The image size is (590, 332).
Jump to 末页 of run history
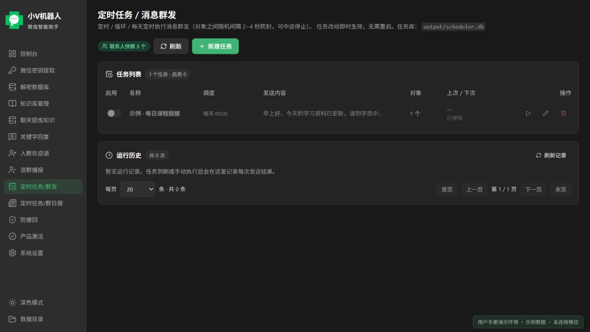(x=560, y=190)
